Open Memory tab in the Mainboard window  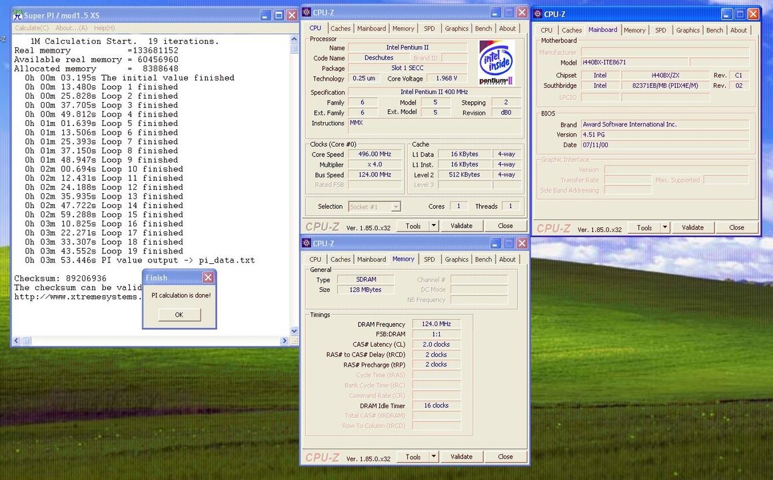pyautogui.click(x=634, y=30)
